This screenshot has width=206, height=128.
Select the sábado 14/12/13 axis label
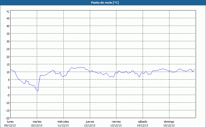[142, 123]
